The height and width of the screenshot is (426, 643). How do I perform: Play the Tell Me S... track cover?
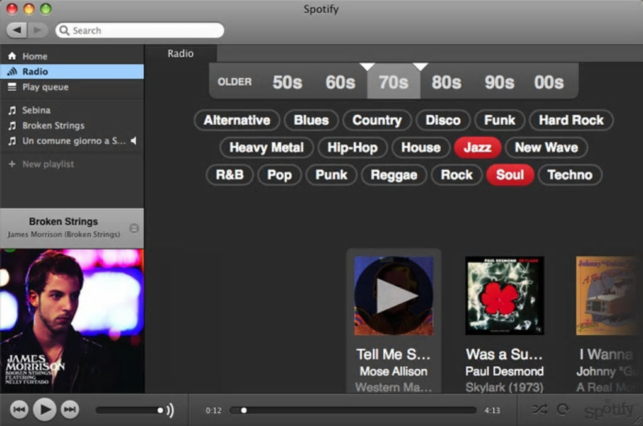393,296
